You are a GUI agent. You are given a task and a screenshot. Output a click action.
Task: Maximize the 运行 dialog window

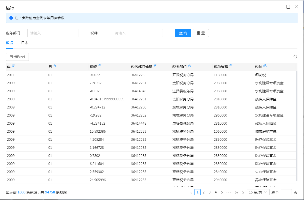coord(288,7)
